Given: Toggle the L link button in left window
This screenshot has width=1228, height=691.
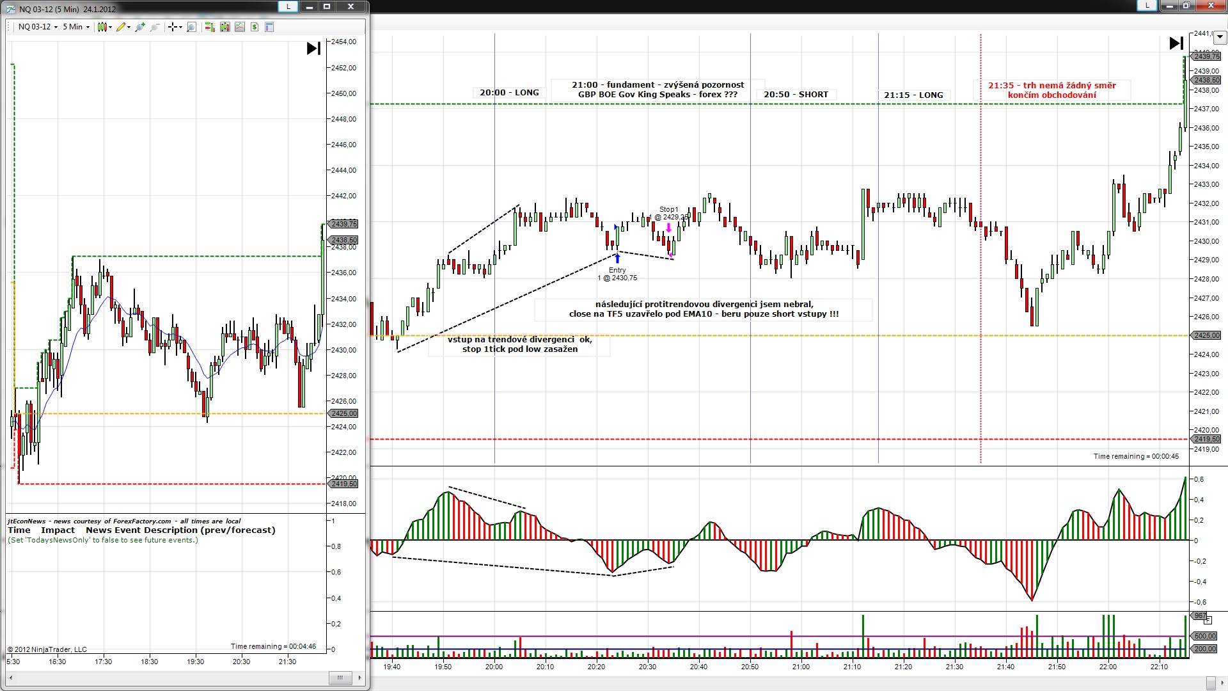Looking at the screenshot, I should pos(288,6).
